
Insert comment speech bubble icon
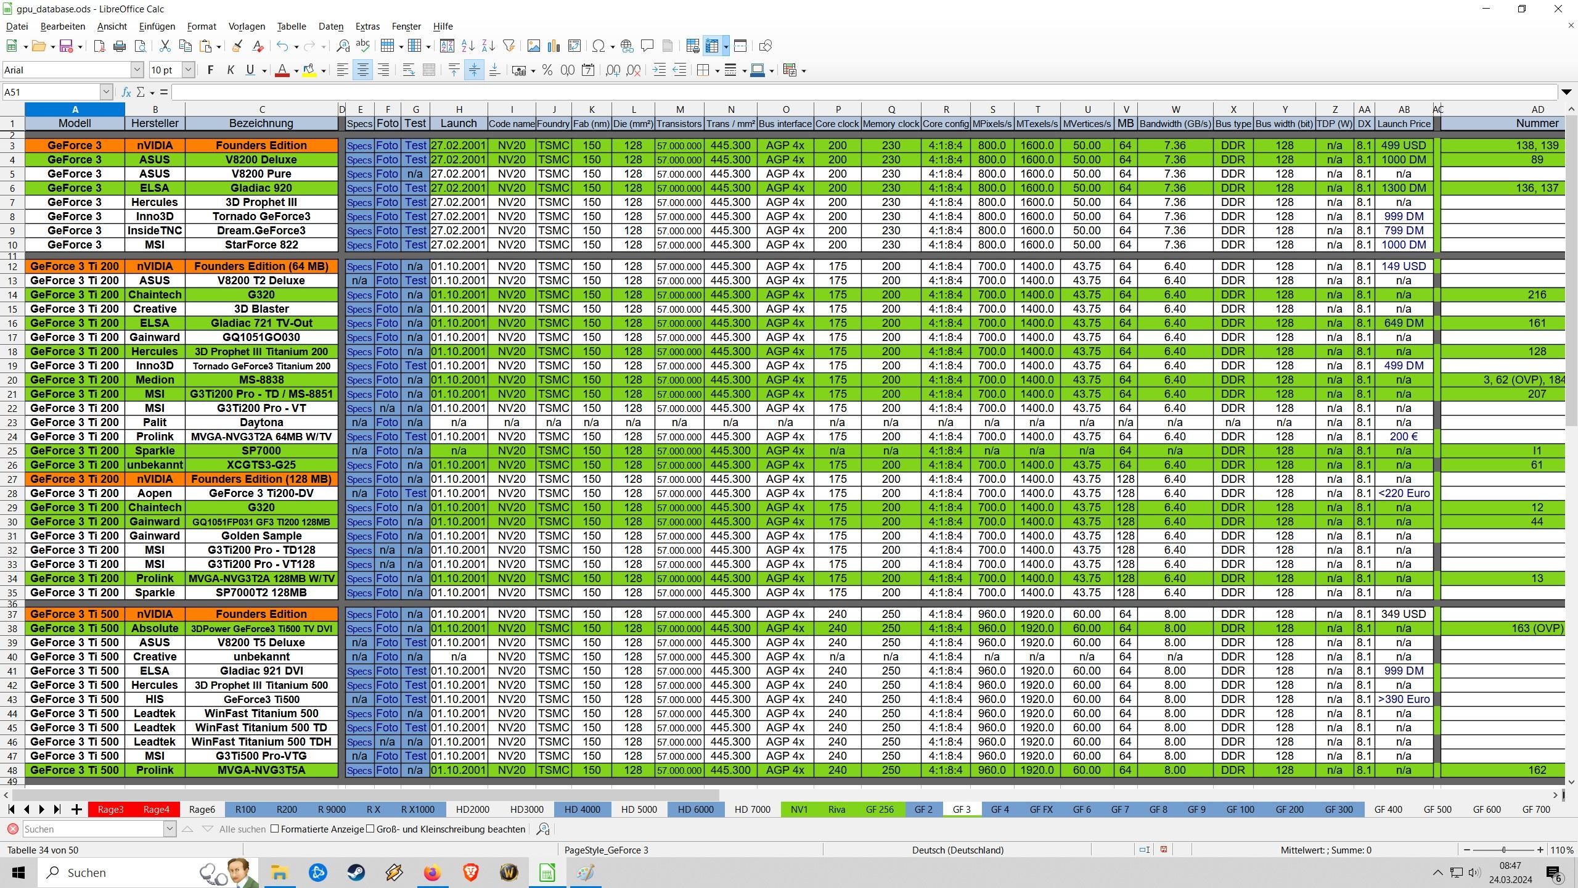647,46
